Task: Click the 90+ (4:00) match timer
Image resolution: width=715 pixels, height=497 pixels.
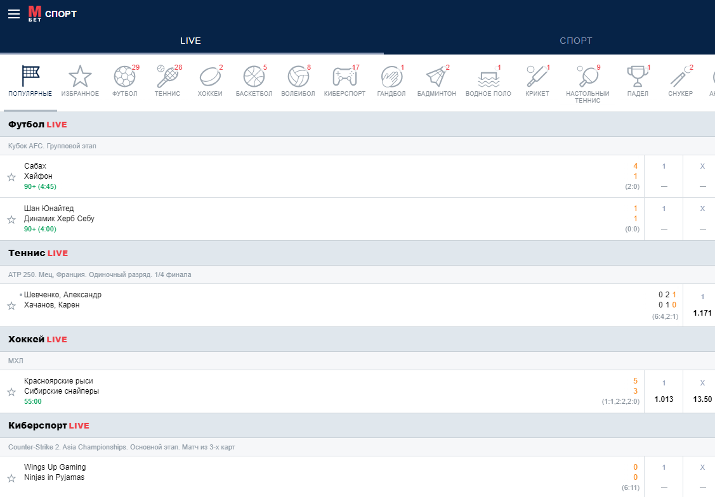Action: click(40, 229)
